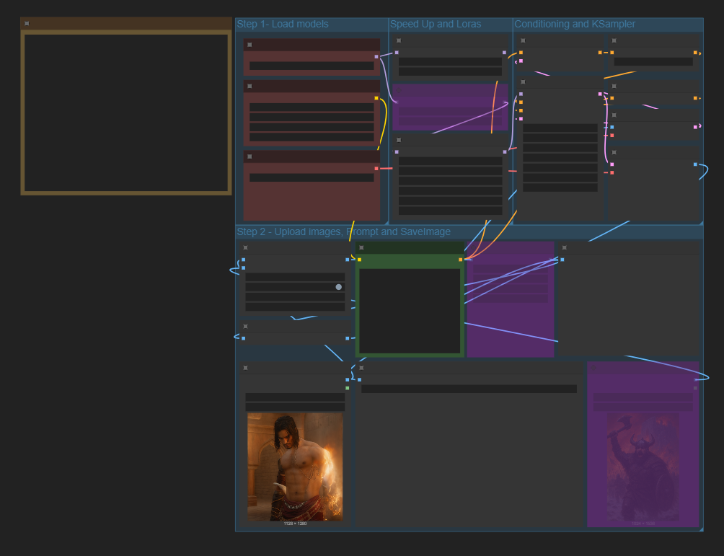Click the collapse dot of the tall seven-field sampler node
Screen dimensions: 724x556
[x=523, y=82]
